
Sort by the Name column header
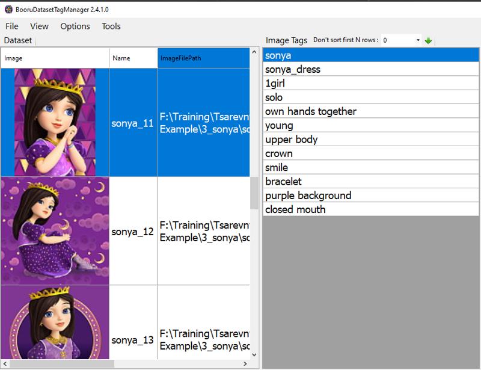(133, 58)
